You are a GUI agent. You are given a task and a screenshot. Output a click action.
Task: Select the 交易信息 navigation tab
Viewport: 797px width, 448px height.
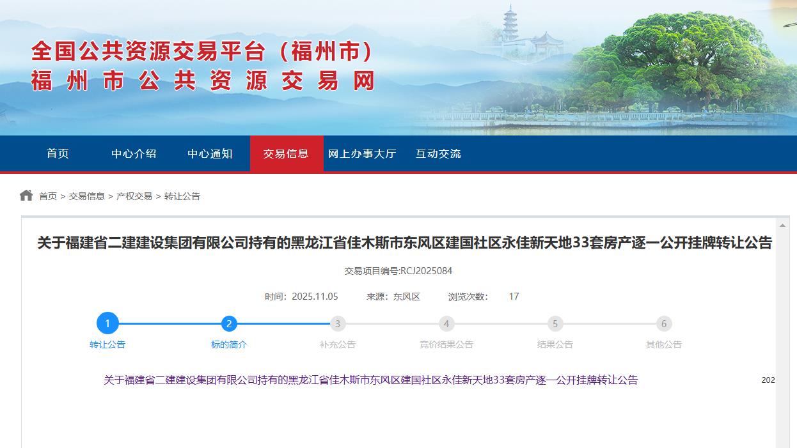[286, 153]
